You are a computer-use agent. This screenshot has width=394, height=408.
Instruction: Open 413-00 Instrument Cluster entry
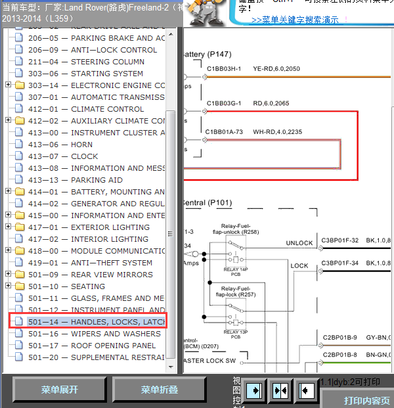97,133
